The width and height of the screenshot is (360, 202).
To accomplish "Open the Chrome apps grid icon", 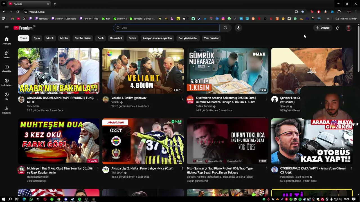I will [x=4, y=19].
